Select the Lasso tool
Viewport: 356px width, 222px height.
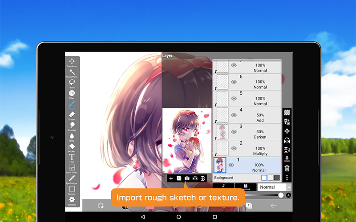tap(72, 83)
